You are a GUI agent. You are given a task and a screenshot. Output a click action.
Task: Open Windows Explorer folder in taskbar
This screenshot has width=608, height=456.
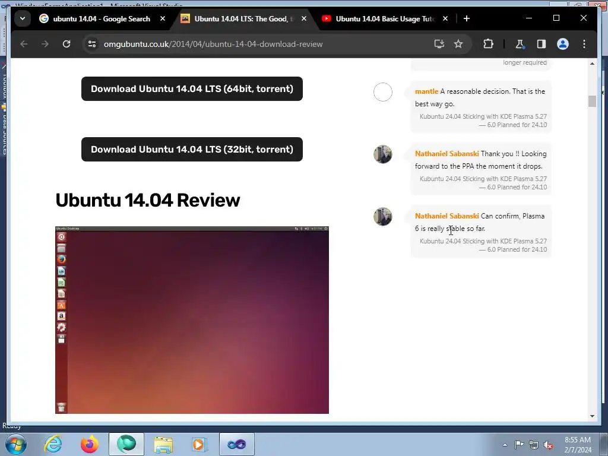tap(163, 444)
